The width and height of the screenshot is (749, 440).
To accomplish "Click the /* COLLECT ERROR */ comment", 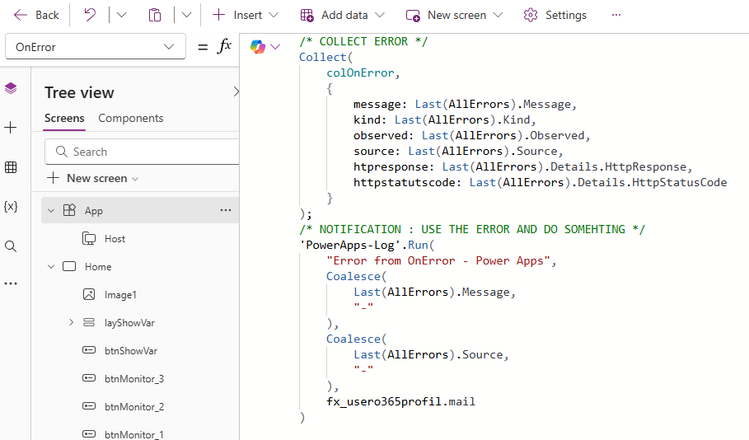I will [363, 41].
